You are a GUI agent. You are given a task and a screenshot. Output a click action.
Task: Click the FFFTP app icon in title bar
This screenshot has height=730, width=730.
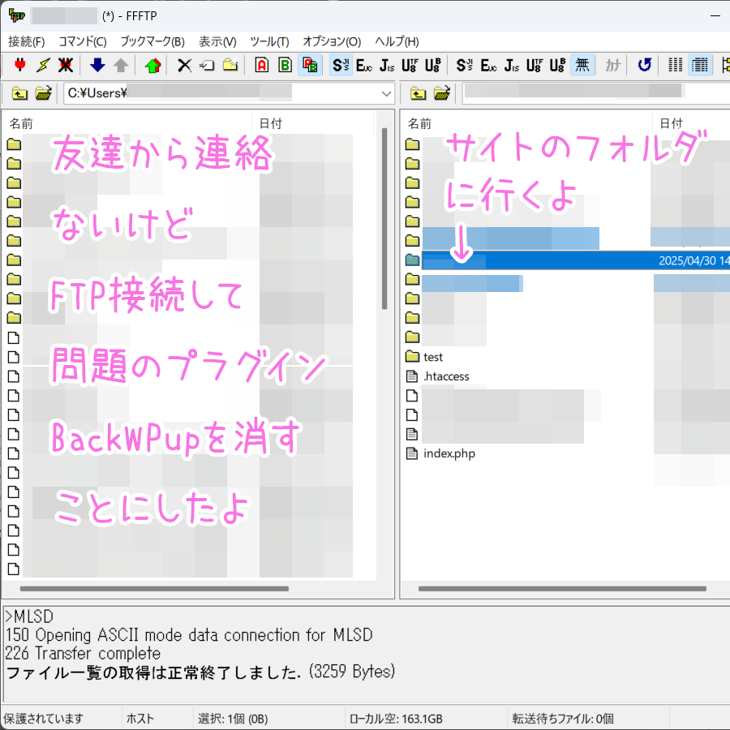coord(17,15)
